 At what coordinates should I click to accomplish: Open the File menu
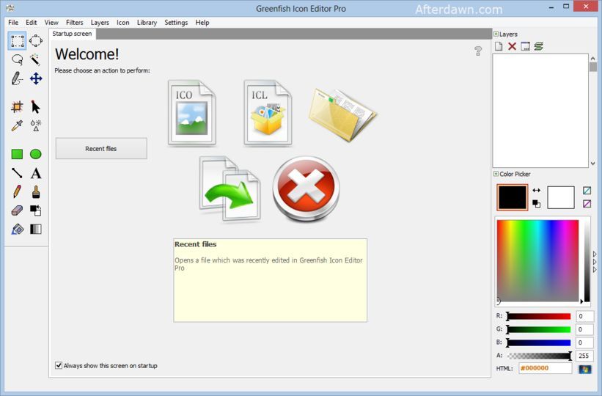(13, 22)
